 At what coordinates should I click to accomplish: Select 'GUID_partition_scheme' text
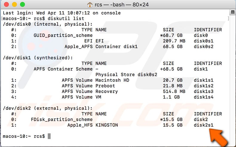tap(63, 35)
